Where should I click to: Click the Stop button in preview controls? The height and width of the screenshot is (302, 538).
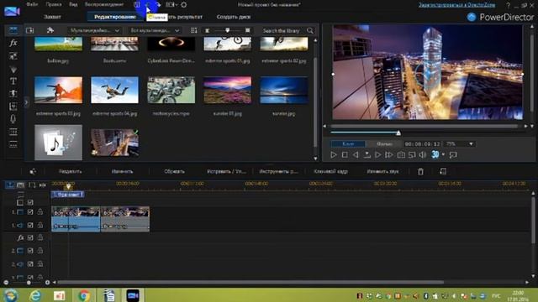[x=345, y=154]
